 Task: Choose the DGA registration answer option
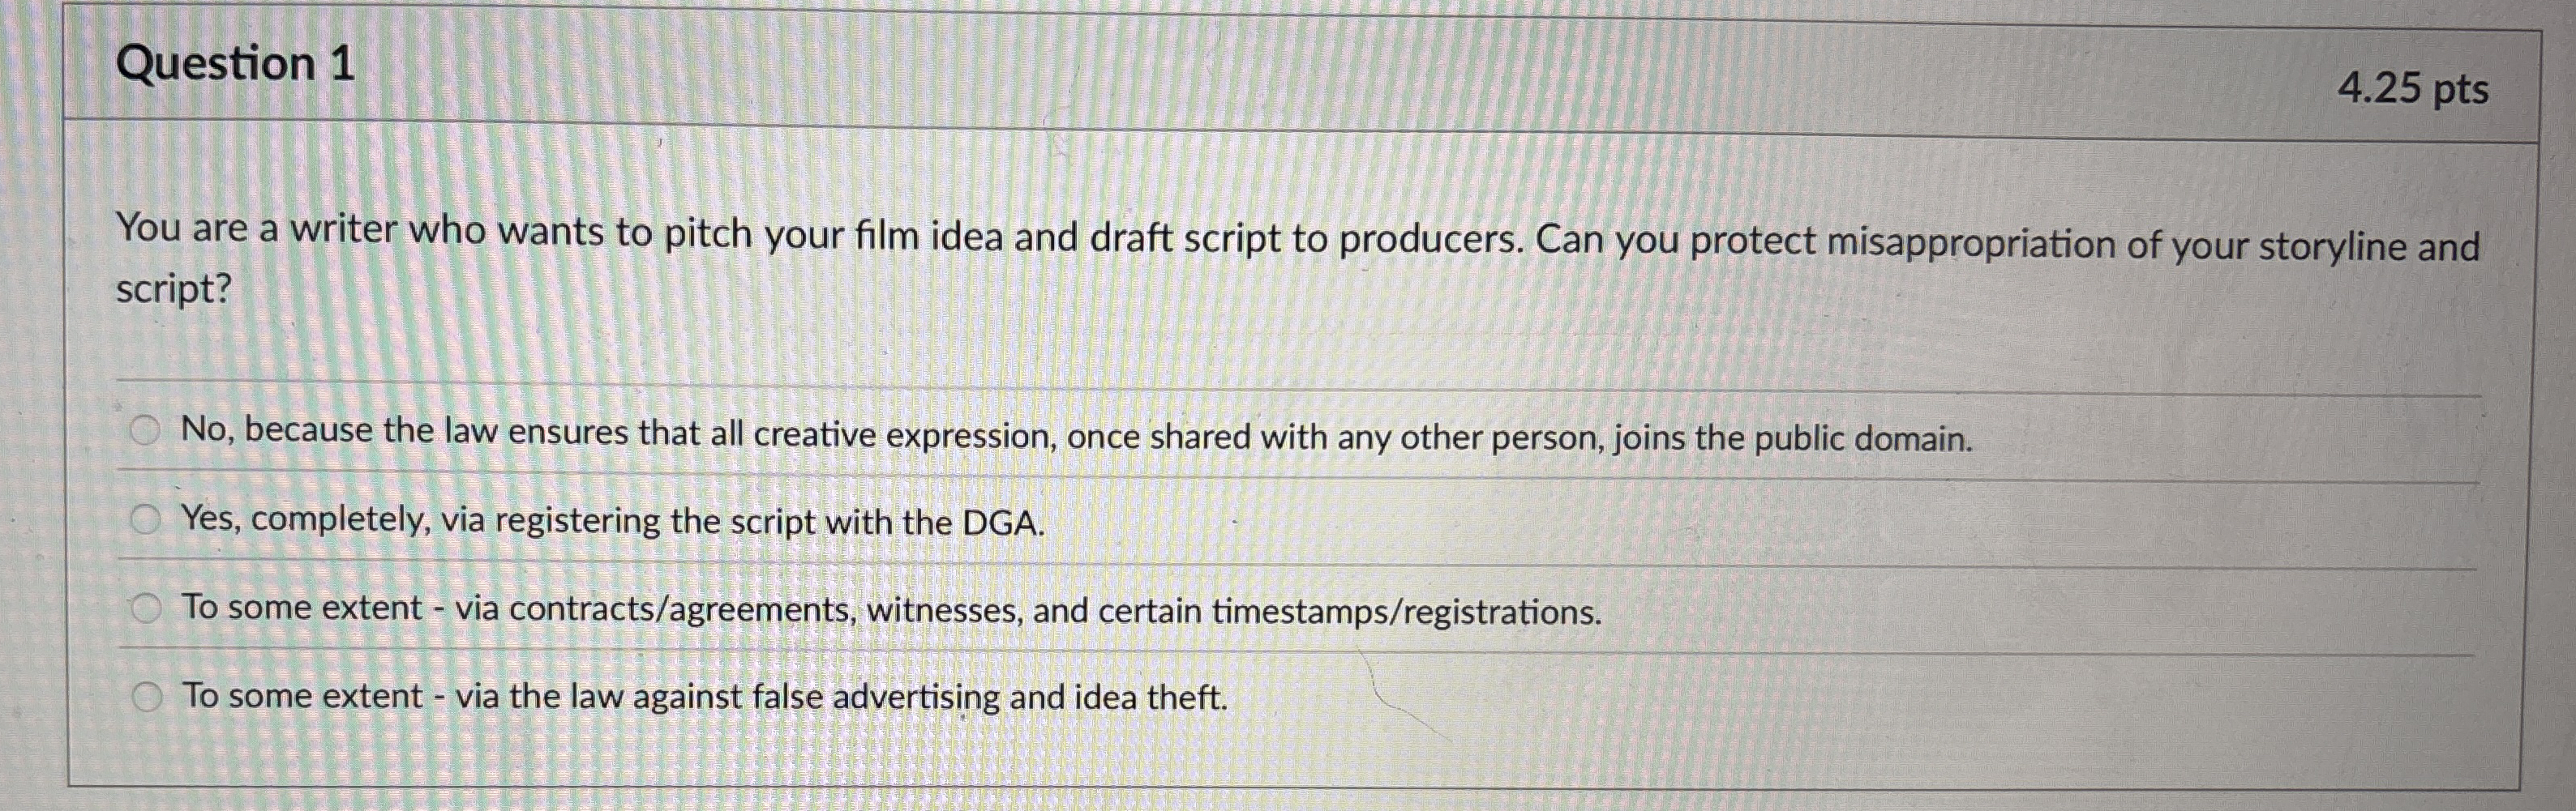[146, 520]
